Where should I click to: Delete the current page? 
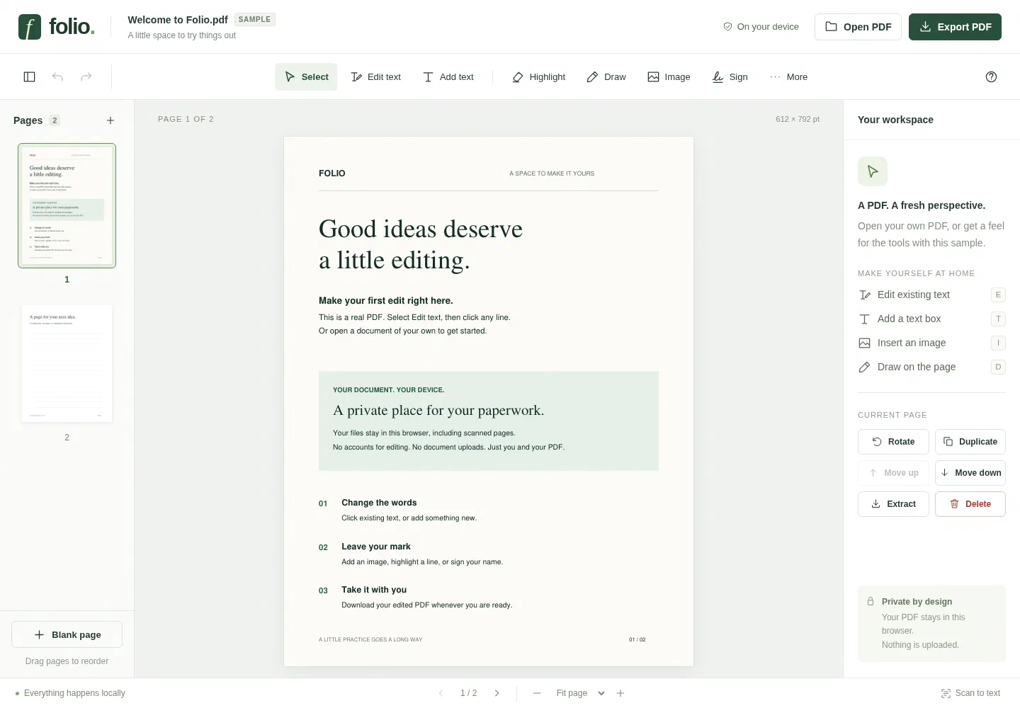point(970,504)
